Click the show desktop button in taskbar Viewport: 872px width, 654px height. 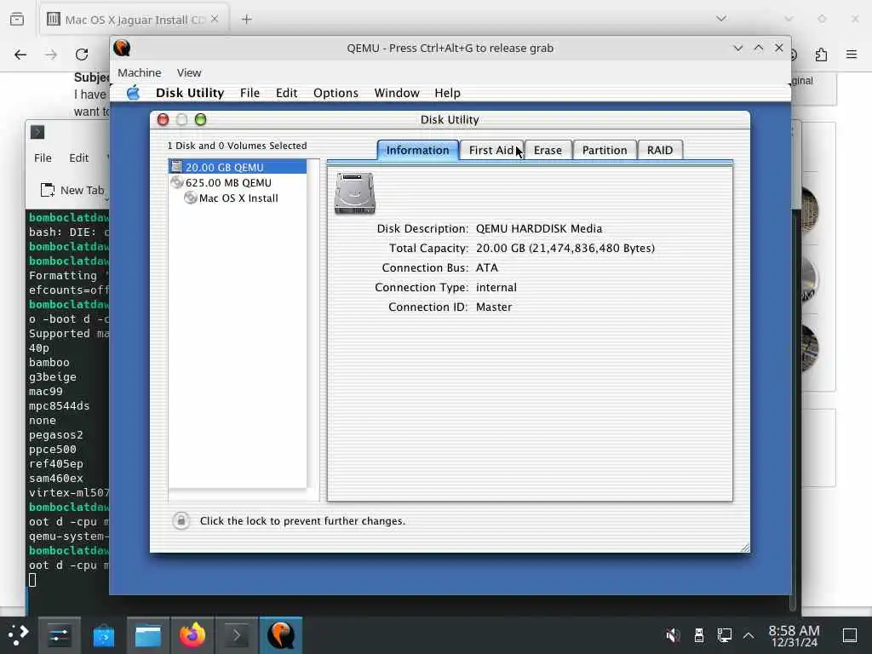850,635
